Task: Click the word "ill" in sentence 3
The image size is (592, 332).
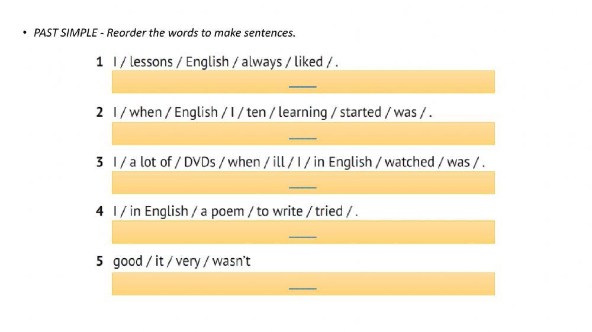Action: [x=278, y=162]
